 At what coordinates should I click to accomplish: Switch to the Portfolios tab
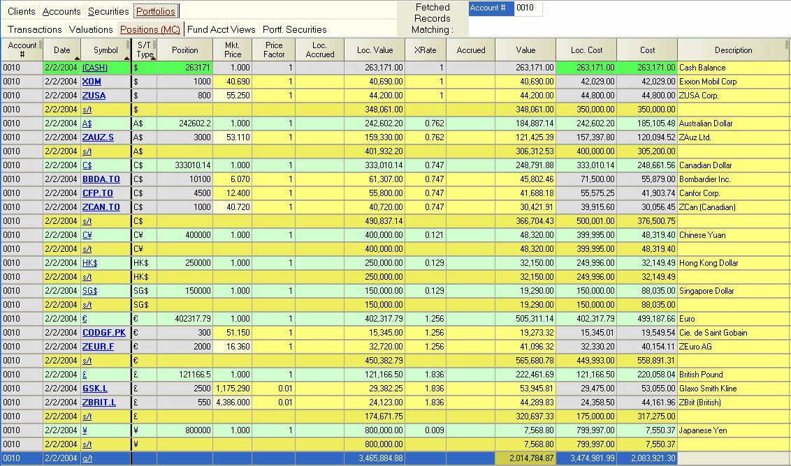pos(156,11)
